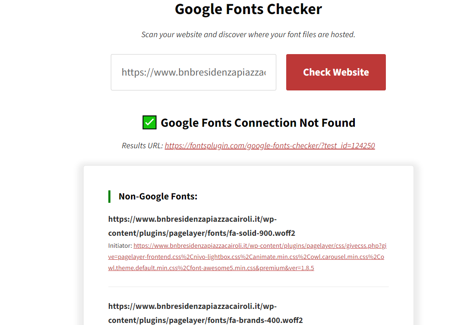
Task: Focus the website URL input field
Action: [194, 72]
